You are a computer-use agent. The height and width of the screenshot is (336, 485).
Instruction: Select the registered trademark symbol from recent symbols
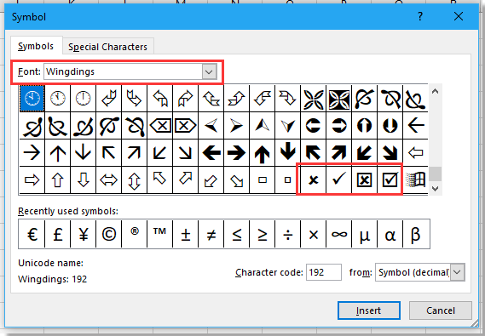(x=135, y=234)
